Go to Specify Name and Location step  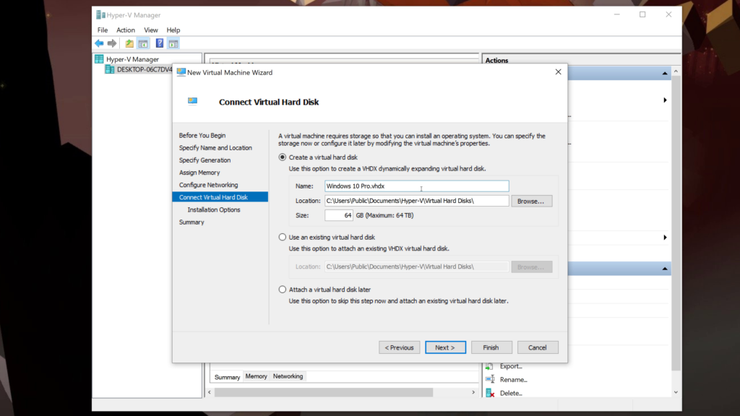coord(215,147)
